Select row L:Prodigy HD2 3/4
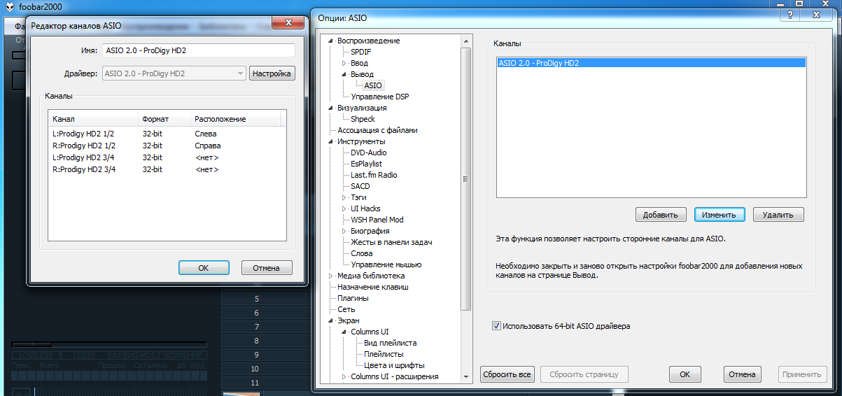The width and height of the screenshot is (842, 396). coord(167,157)
